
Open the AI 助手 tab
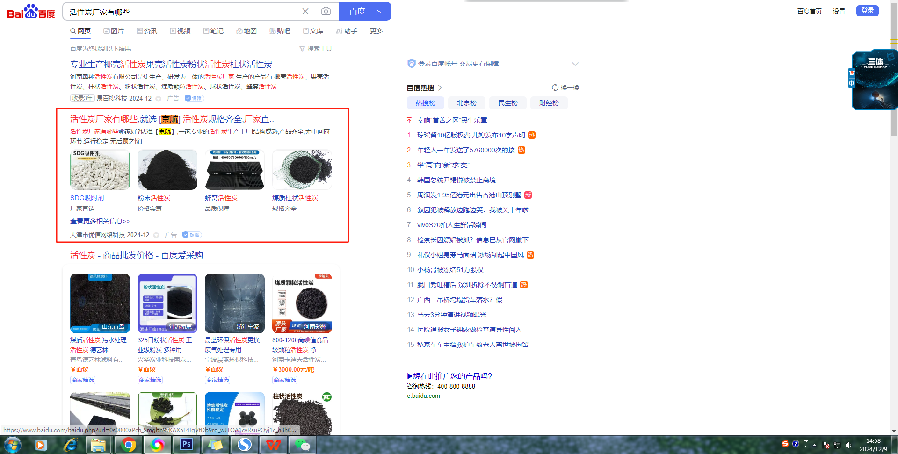point(347,31)
